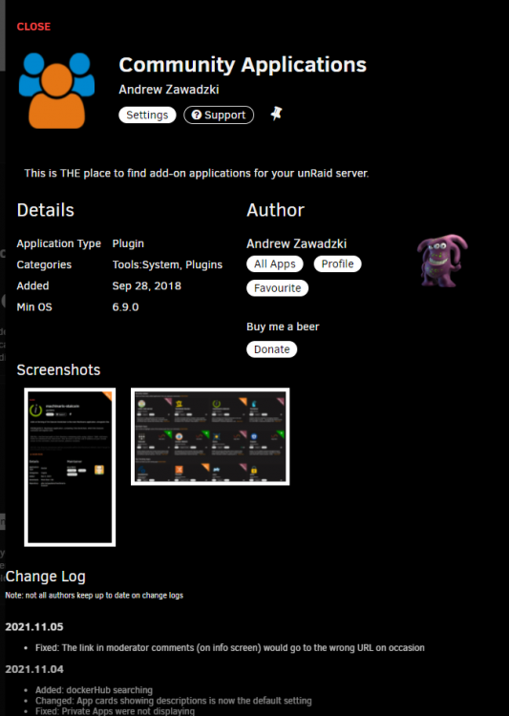Click the Community Applications people logo

pos(56,91)
